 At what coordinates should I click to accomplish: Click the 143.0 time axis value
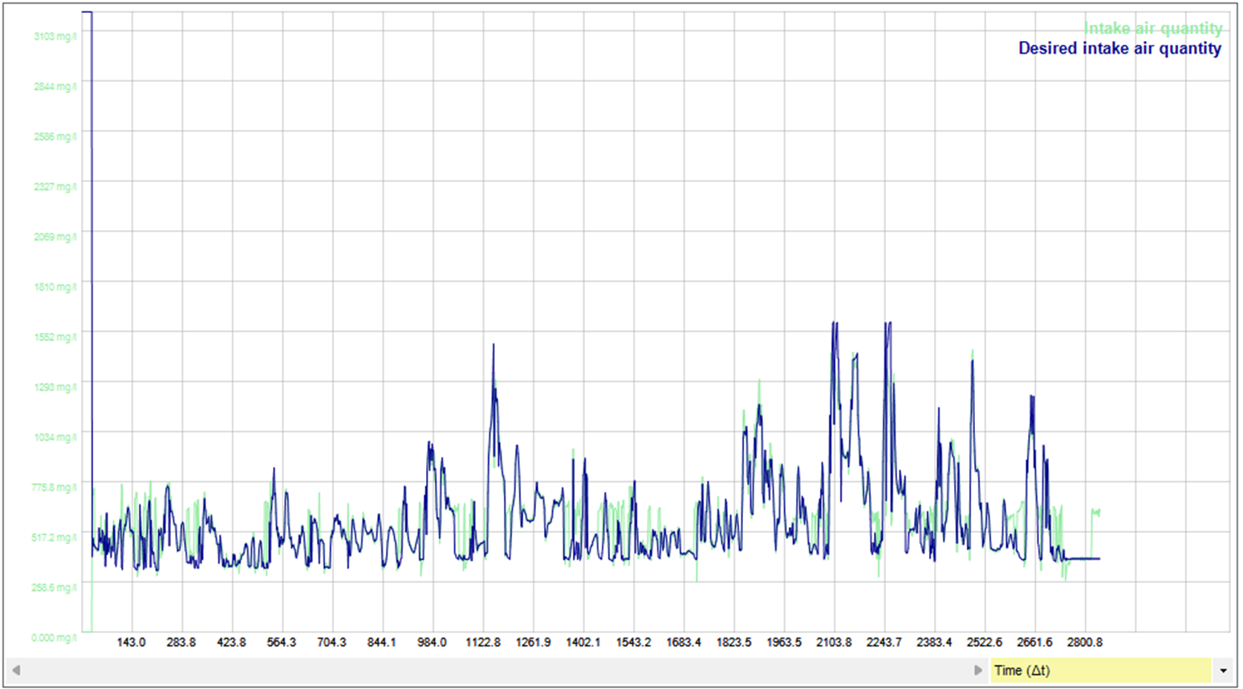pos(132,642)
